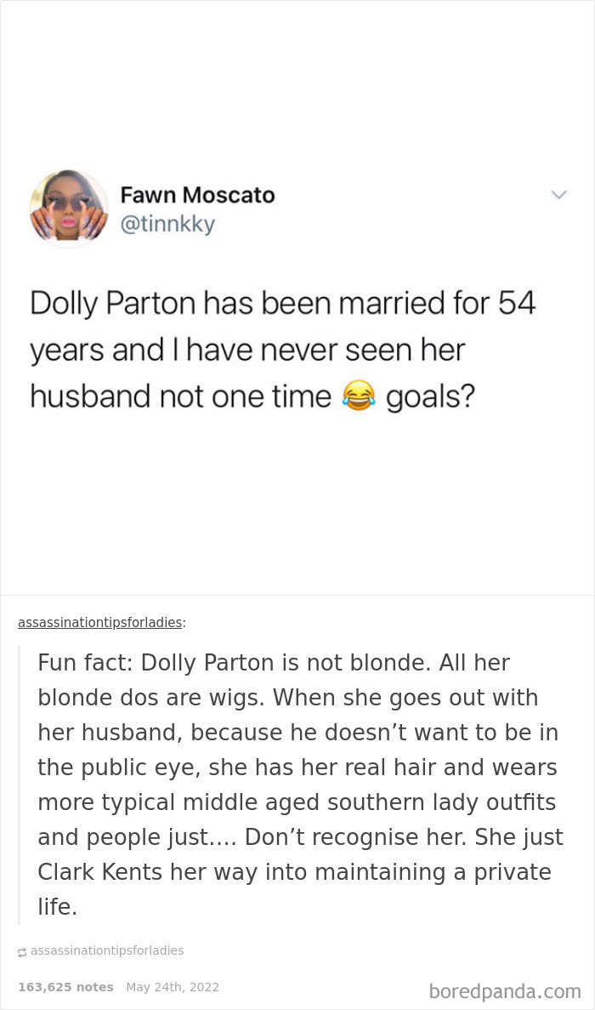
Task: Expand the tweet options chevron
Action: [x=559, y=195]
